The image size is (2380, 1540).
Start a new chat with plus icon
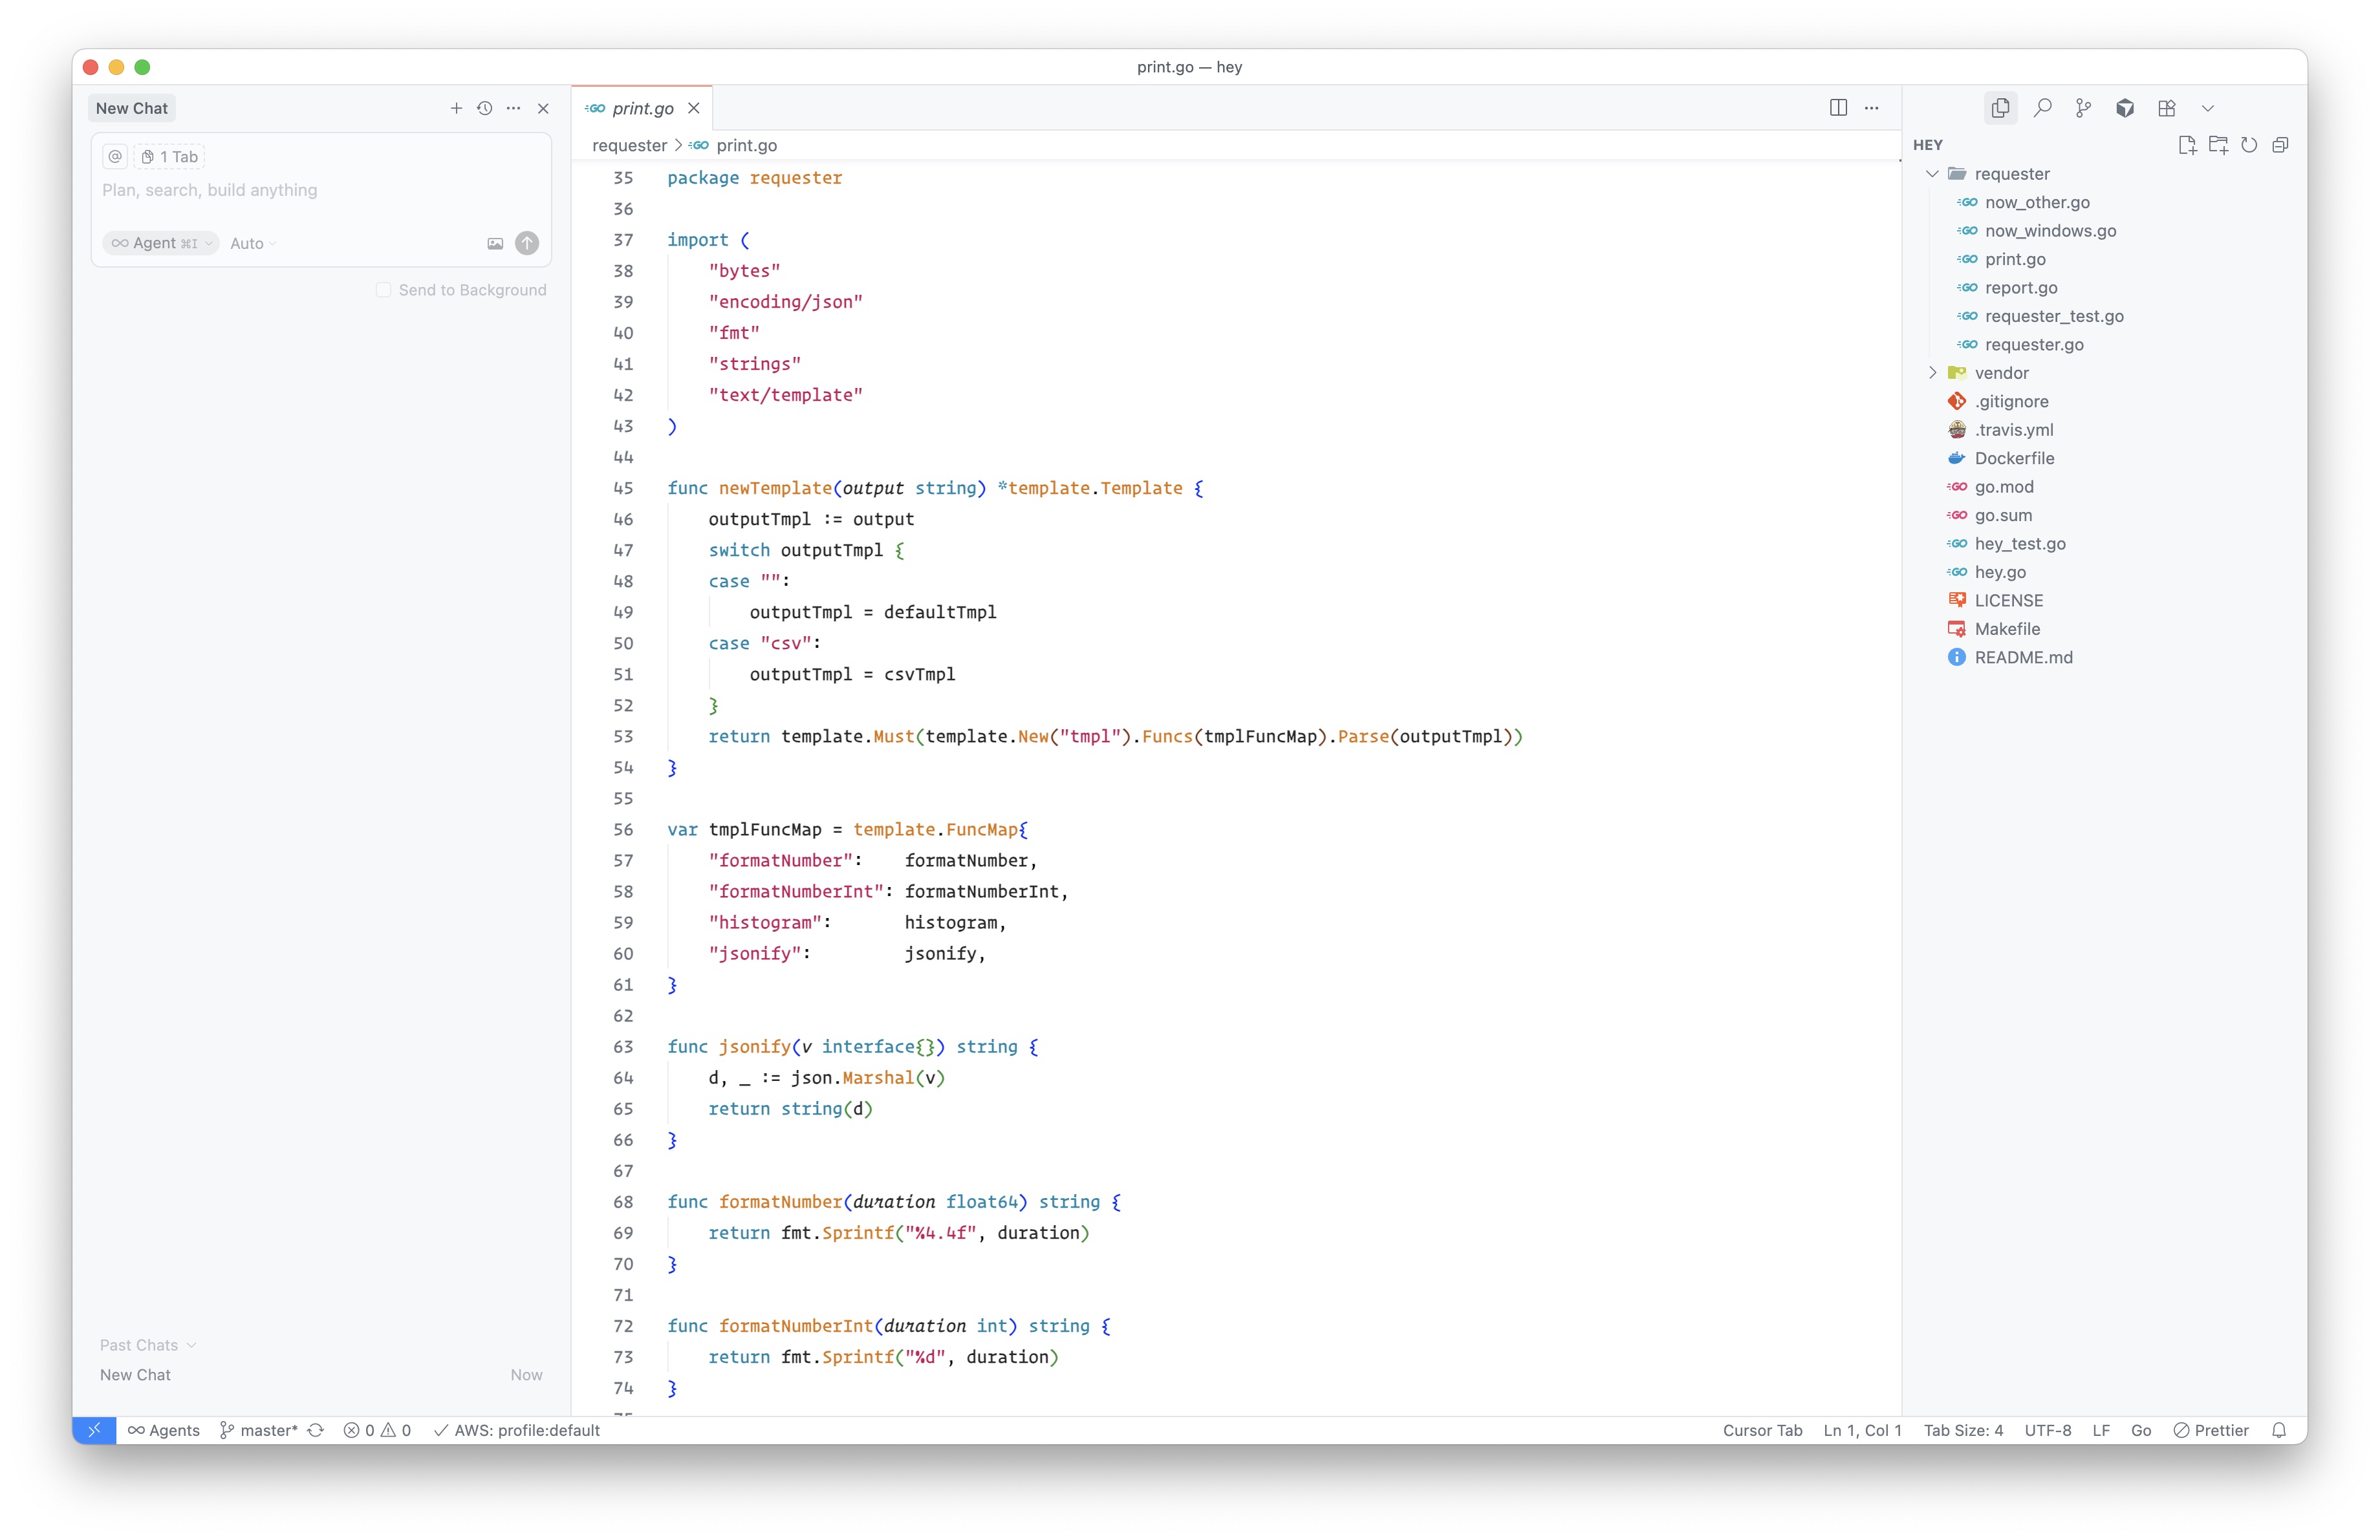[456, 108]
